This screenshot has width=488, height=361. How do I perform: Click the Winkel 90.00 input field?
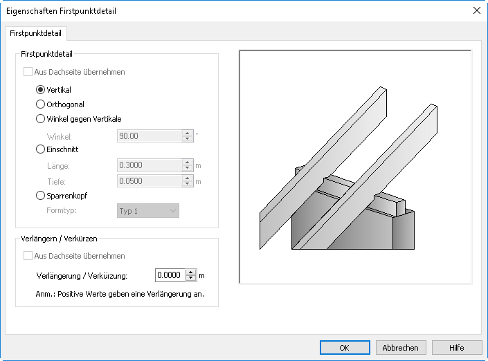pos(150,136)
